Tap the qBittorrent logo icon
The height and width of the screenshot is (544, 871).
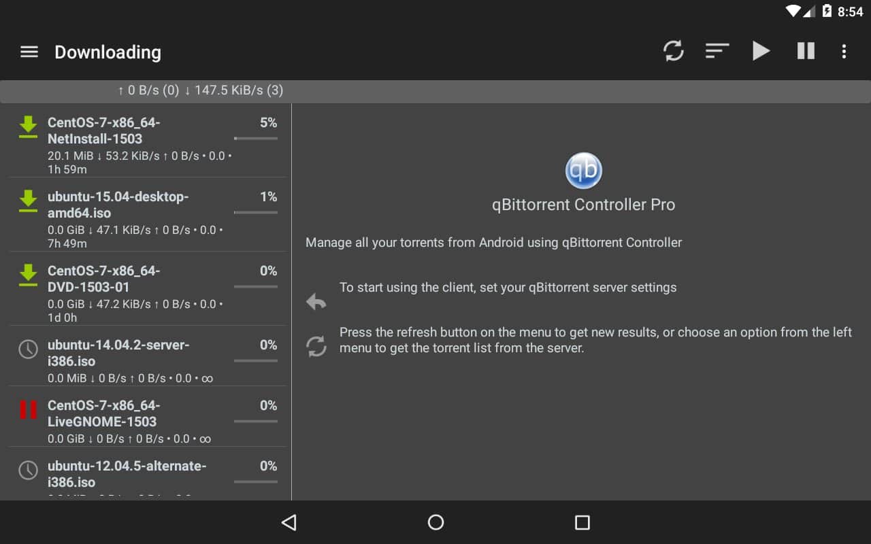point(583,171)
